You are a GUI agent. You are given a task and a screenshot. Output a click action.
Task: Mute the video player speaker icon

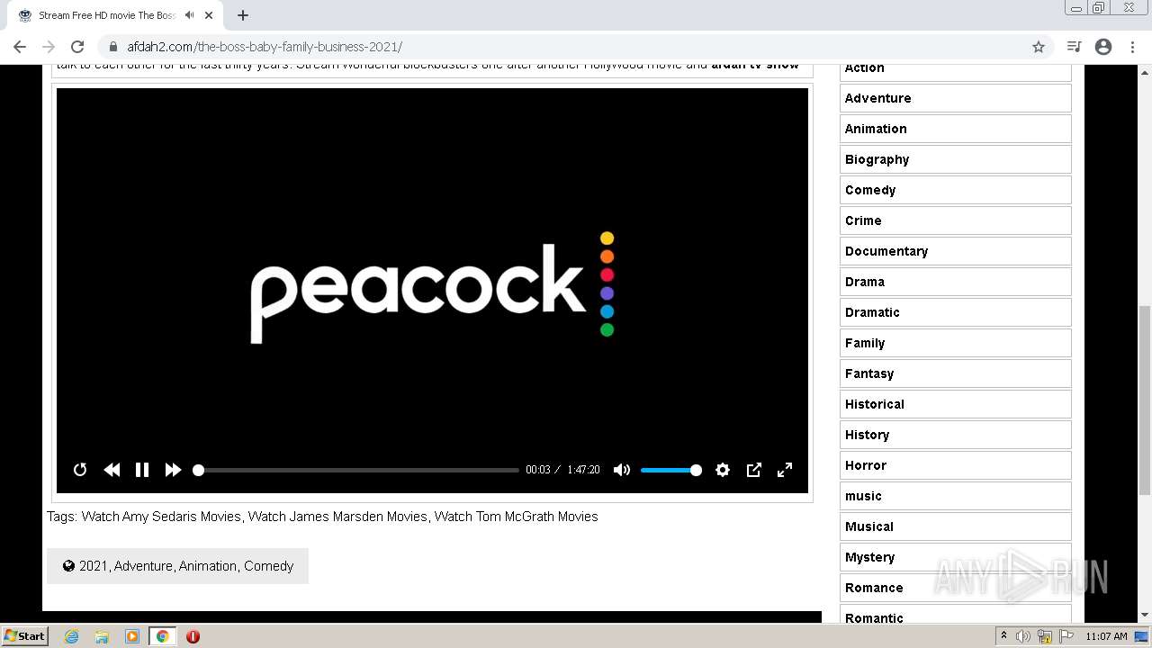pyautogui.click(x=622, y=470)
